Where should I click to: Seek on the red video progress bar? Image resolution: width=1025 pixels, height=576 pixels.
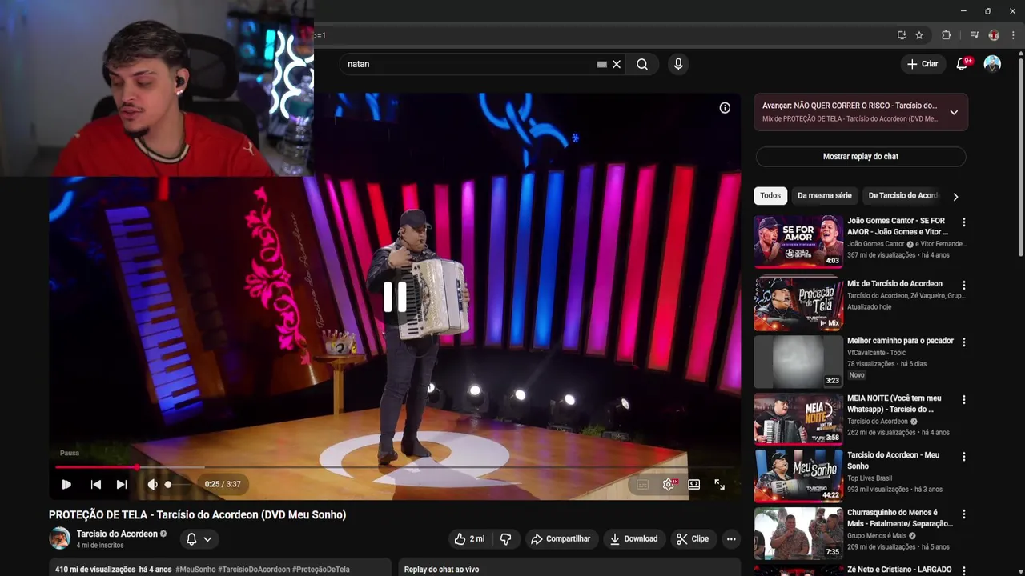(x=395, y=466)
